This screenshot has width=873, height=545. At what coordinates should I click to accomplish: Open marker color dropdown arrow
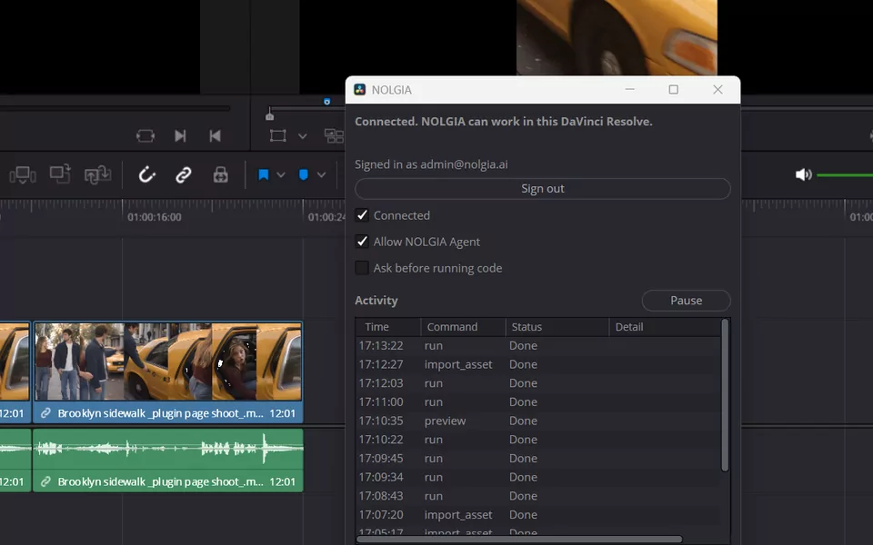[x=321, y=174]
